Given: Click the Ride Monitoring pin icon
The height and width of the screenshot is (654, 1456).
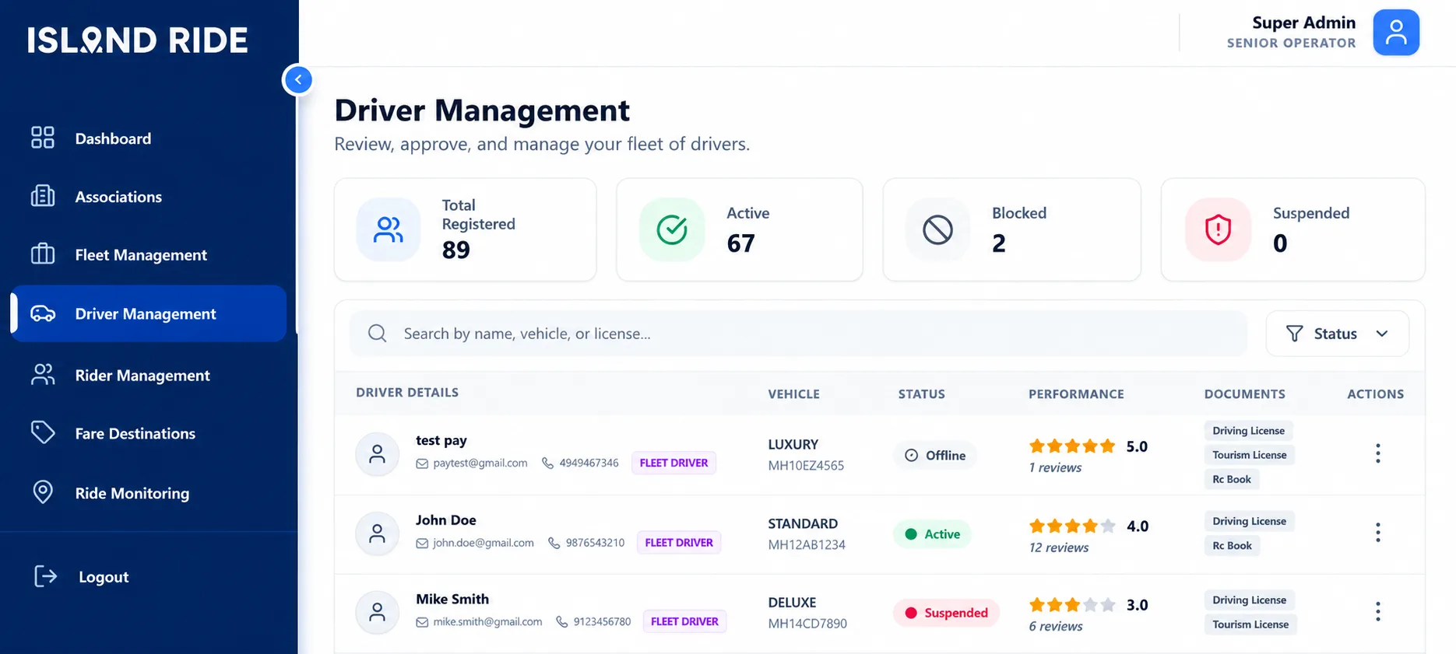Looking at the screenshot, I should click(43, 492).
